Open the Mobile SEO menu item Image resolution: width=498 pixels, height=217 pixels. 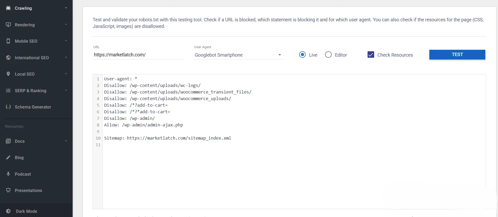36,41
